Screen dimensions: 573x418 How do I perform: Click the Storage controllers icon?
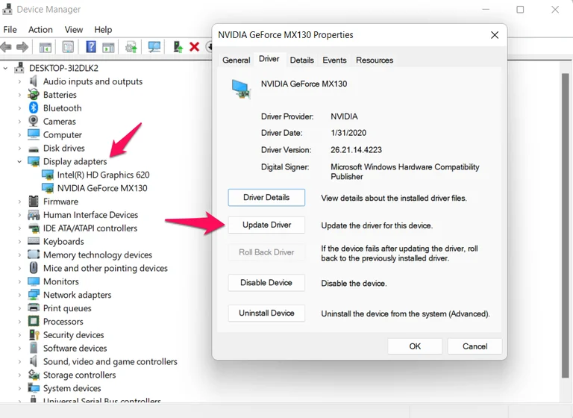pos(34,375)
